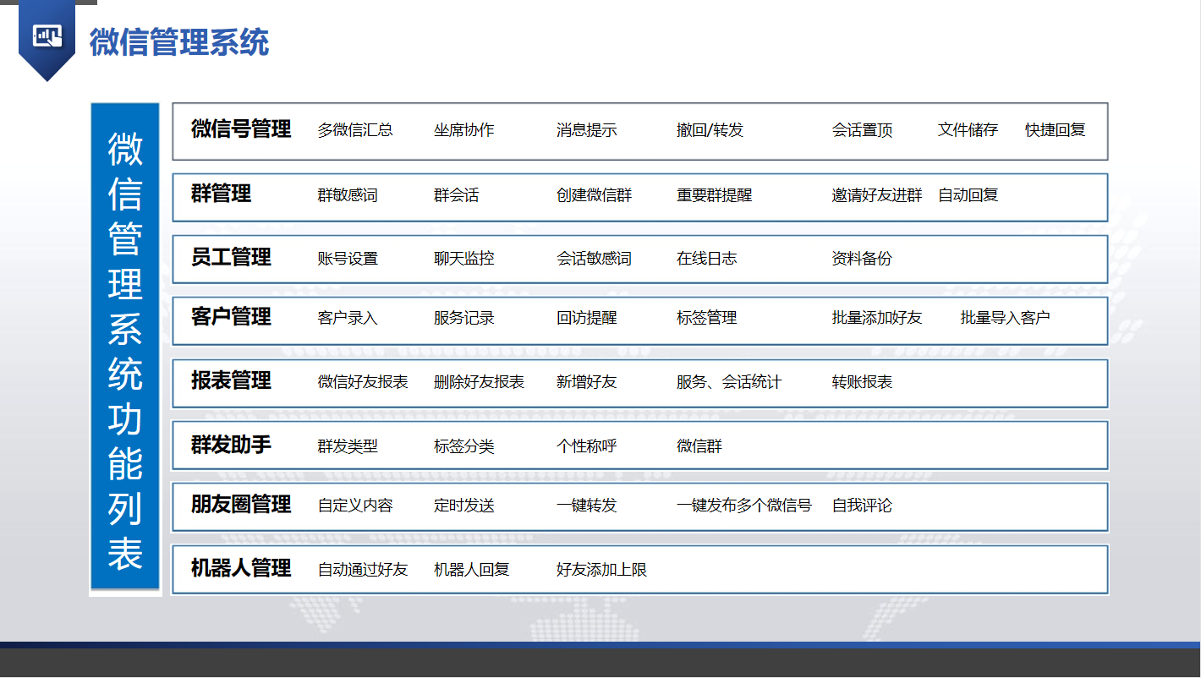Viewport: 1201px width, 678px height.
Task: Click the 服务、会话统计 feature text
Action: [x=729, y=382]
